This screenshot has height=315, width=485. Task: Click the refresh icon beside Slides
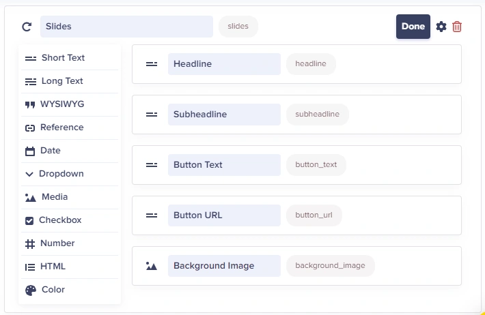27,27
